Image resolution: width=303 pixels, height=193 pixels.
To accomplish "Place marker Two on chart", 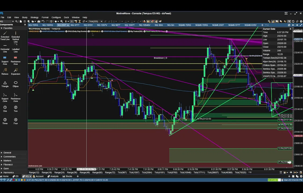I will (16, 109).
